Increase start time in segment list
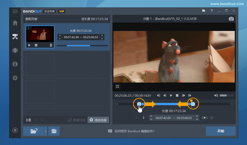The width and height of the screenshot is (247, 145). [x=60, y=36]
